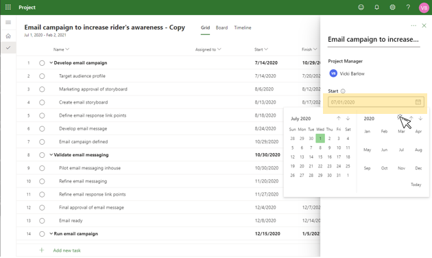Close the project details panel
Image resolution: width=432 pixels, height=258 pixels.
pos(424,25)
